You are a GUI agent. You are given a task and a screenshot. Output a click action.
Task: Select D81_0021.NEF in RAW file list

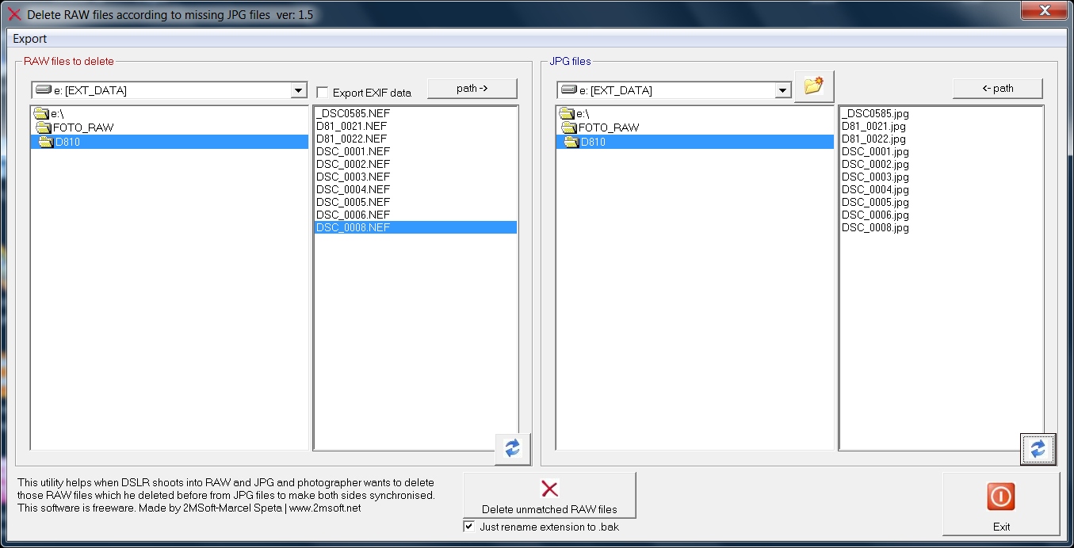(416, 126)
